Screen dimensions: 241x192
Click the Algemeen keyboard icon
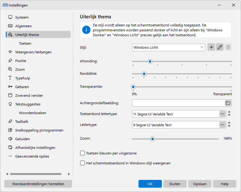tap(10, 26)
